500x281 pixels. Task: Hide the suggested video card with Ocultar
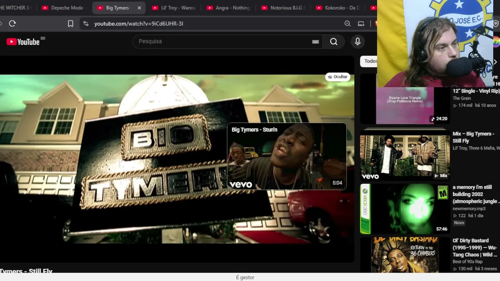pyautogui.click(x=337, y=77)
